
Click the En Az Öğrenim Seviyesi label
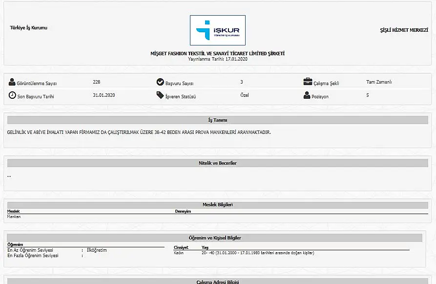pyautogui.click(x=30, y=250)
